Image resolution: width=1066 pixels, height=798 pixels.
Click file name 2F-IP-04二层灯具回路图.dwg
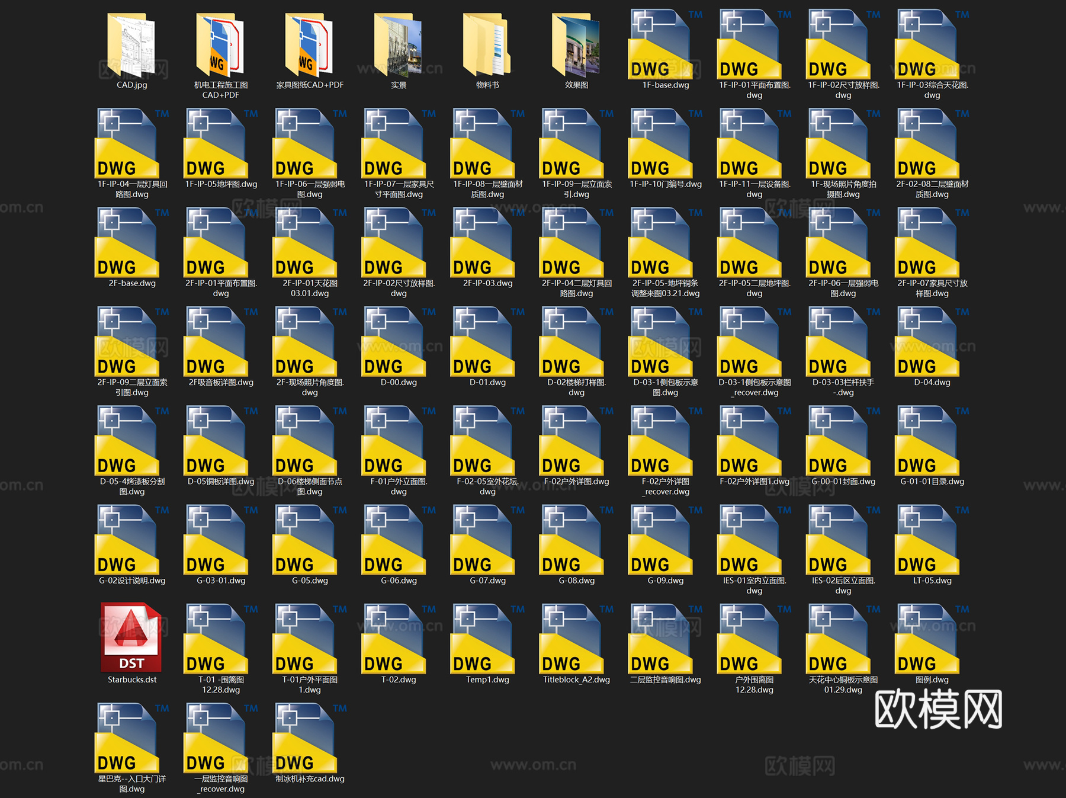[x=576, y=288]
